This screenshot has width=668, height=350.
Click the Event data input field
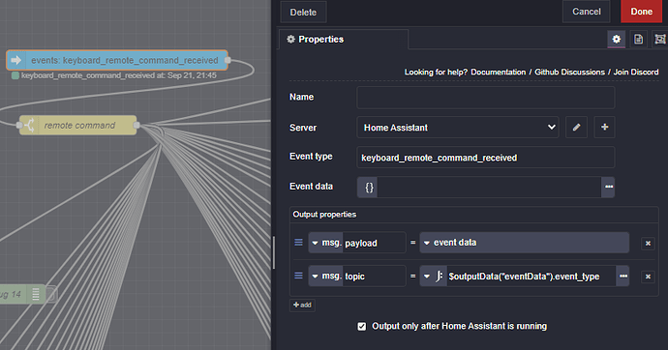coord(489,188)
